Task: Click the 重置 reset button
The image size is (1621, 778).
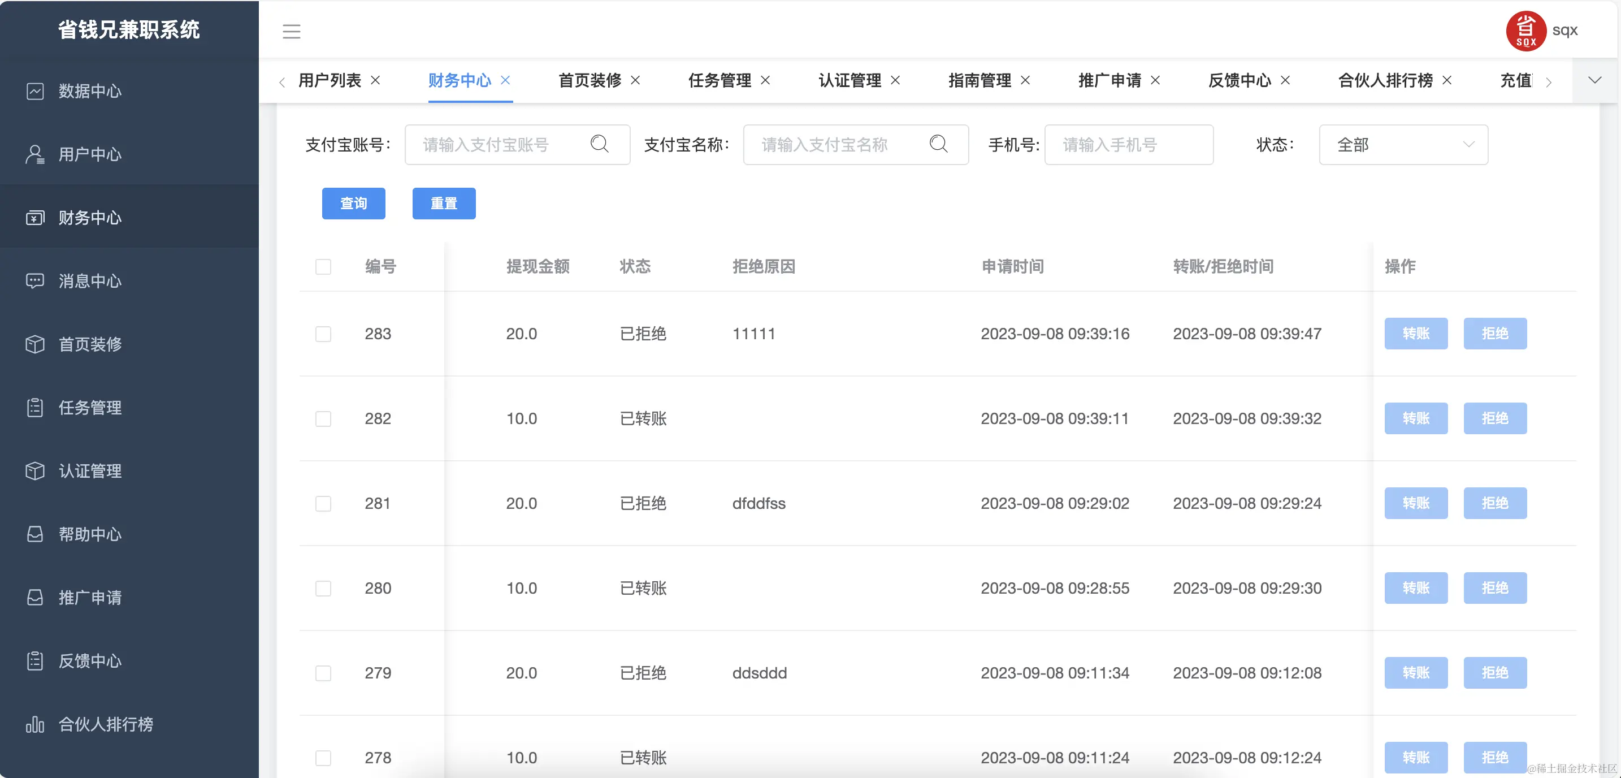Action: pyautogui.click(x=444, y=204)
